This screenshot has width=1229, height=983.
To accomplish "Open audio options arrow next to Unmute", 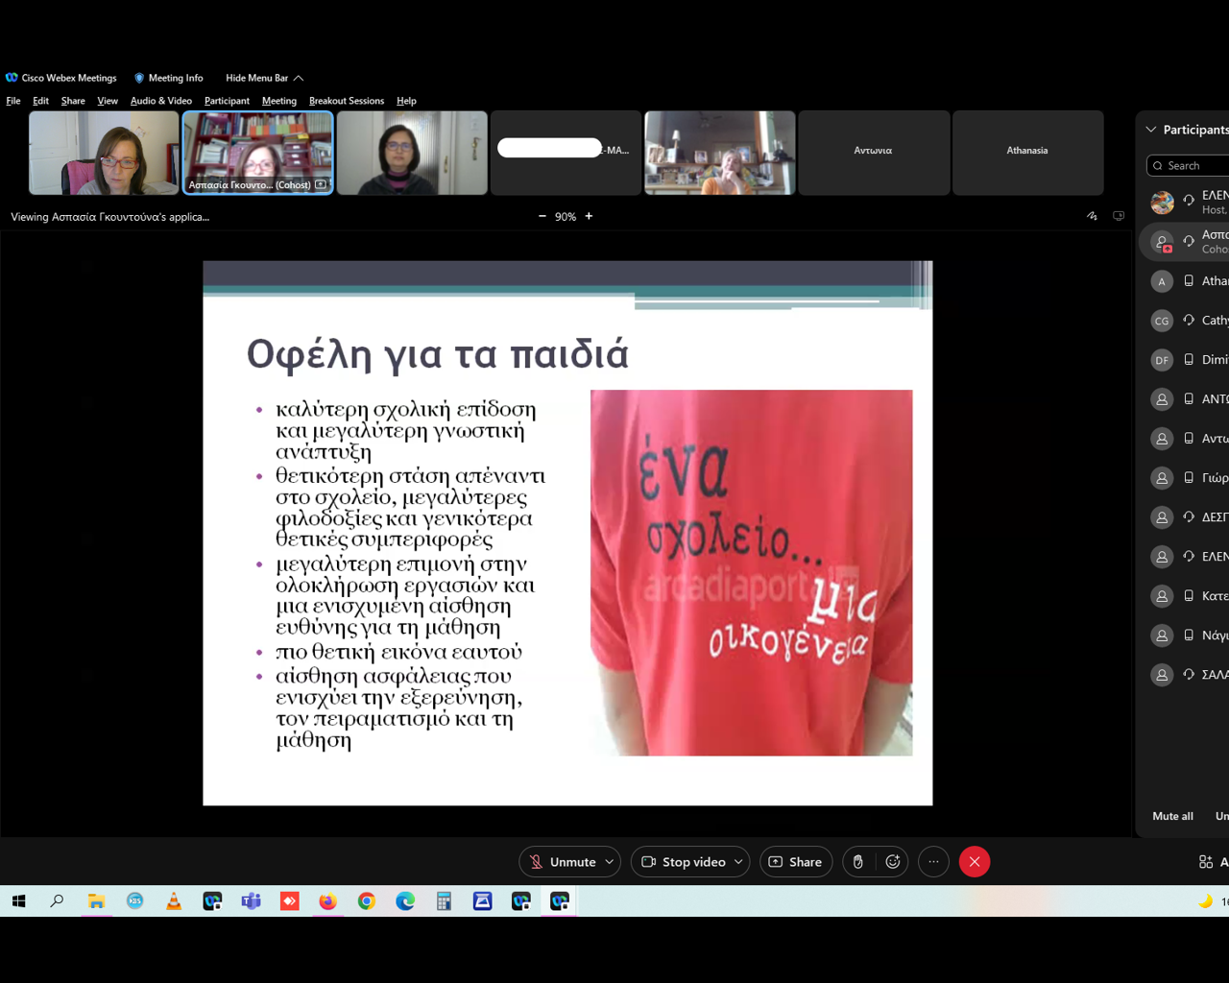I will coord(610,862).
